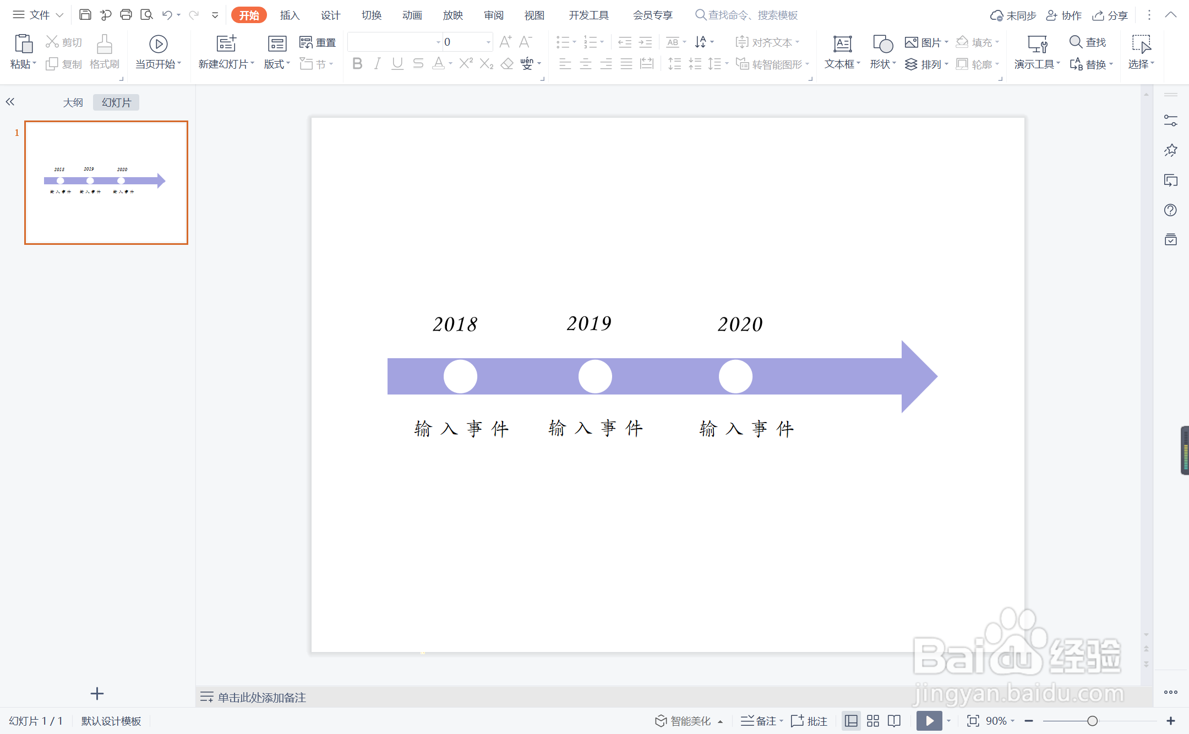Toggle the notes (备注) pane in the status bar
The width and height of the screenshot is (1189, 734).
click(761, 721)
